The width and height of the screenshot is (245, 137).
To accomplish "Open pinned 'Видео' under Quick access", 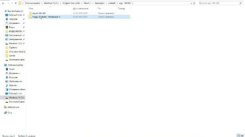I will 12,27.
